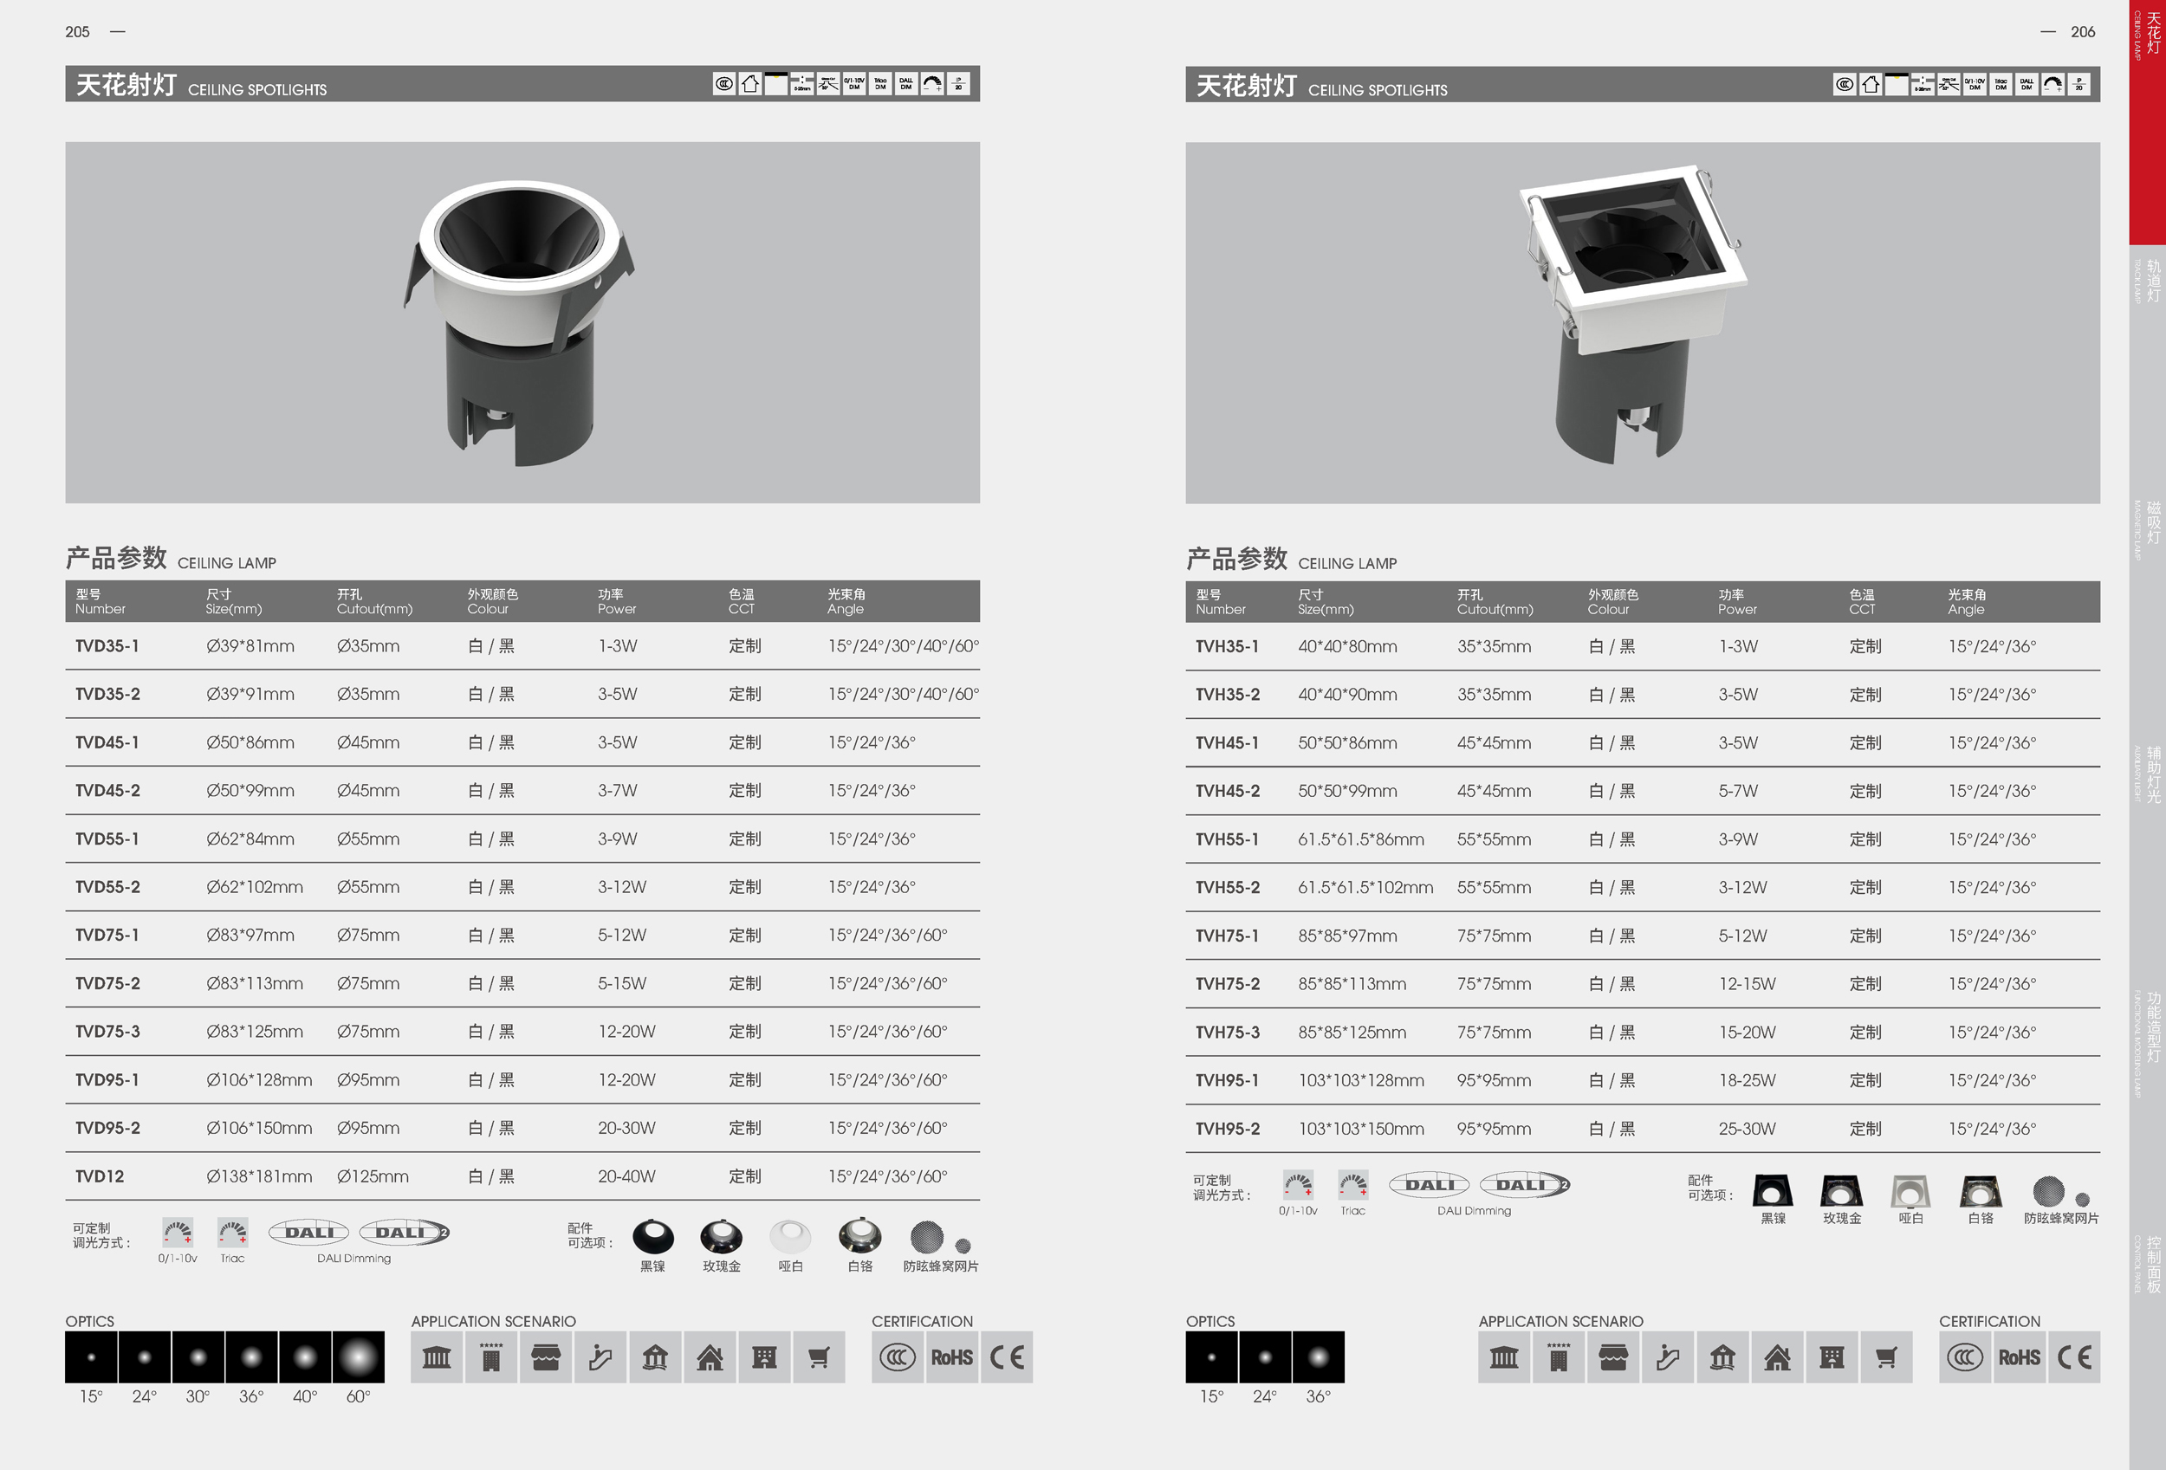Click the TVD75-3 model row label
Image resolution: width=2166 pixels, height=1470 pixels.
[107, 1031]
